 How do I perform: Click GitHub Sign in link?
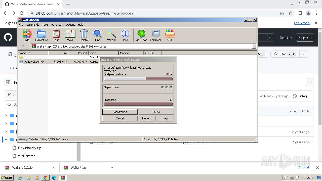286,38
